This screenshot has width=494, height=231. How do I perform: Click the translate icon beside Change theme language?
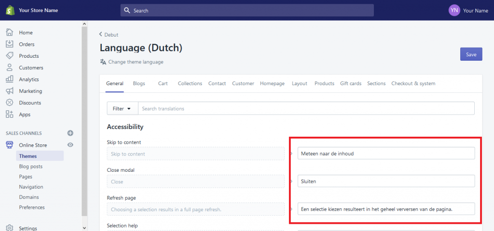[103, 62]
